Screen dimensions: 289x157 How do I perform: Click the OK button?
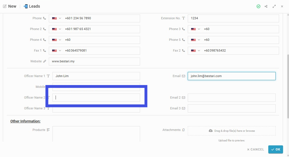(276, 149)
